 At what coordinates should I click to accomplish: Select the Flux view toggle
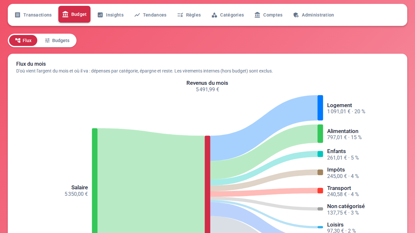[x=23, y=40]
